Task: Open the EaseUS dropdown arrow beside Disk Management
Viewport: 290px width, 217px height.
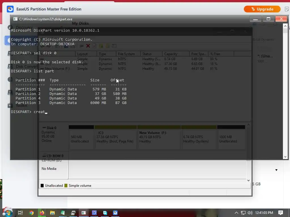Action: [276, 170]
